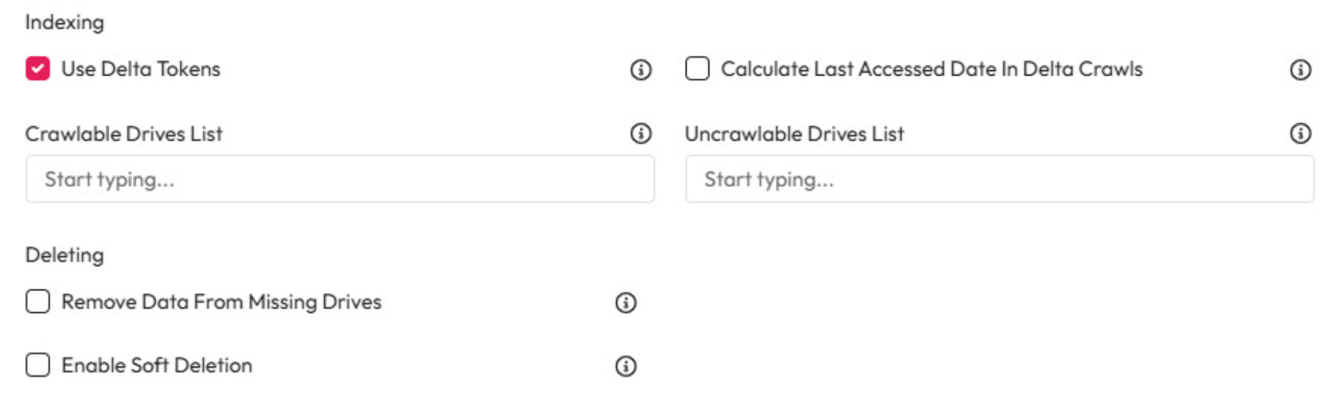Uncheck the Use Delta Tokens checkbox
Screen dimensions: 1340x401
[x=37, y=69]
